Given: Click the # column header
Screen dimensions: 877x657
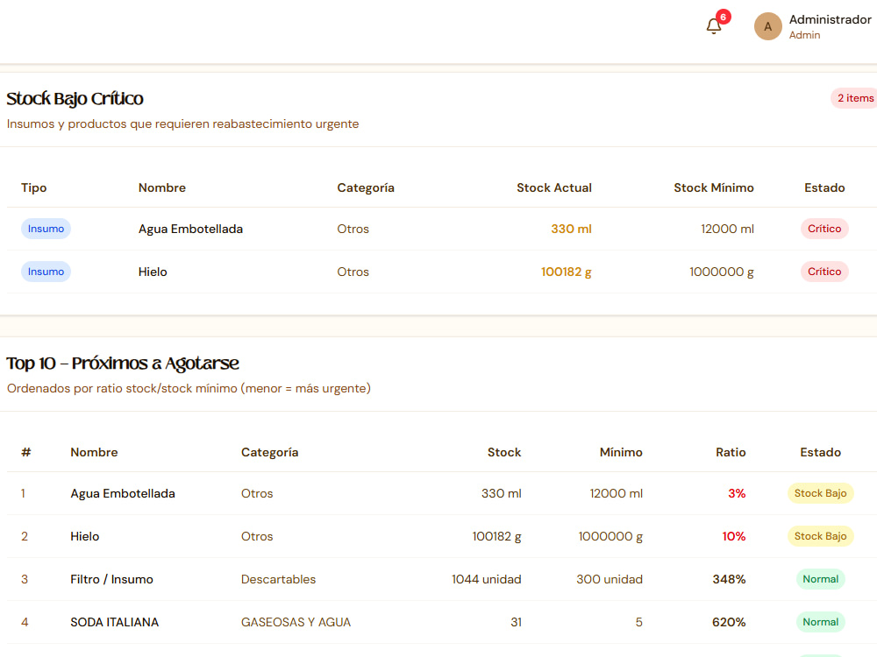Looking at the screenshot, I should point(25,452).
